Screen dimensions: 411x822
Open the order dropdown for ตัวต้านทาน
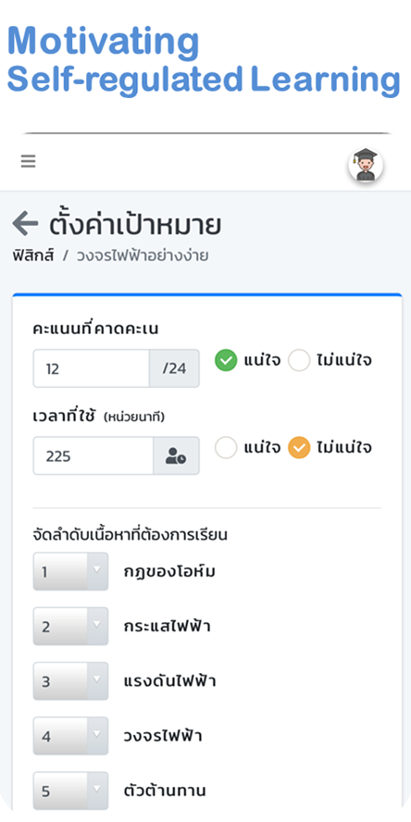pyautogui.click(x=70, y=791)
